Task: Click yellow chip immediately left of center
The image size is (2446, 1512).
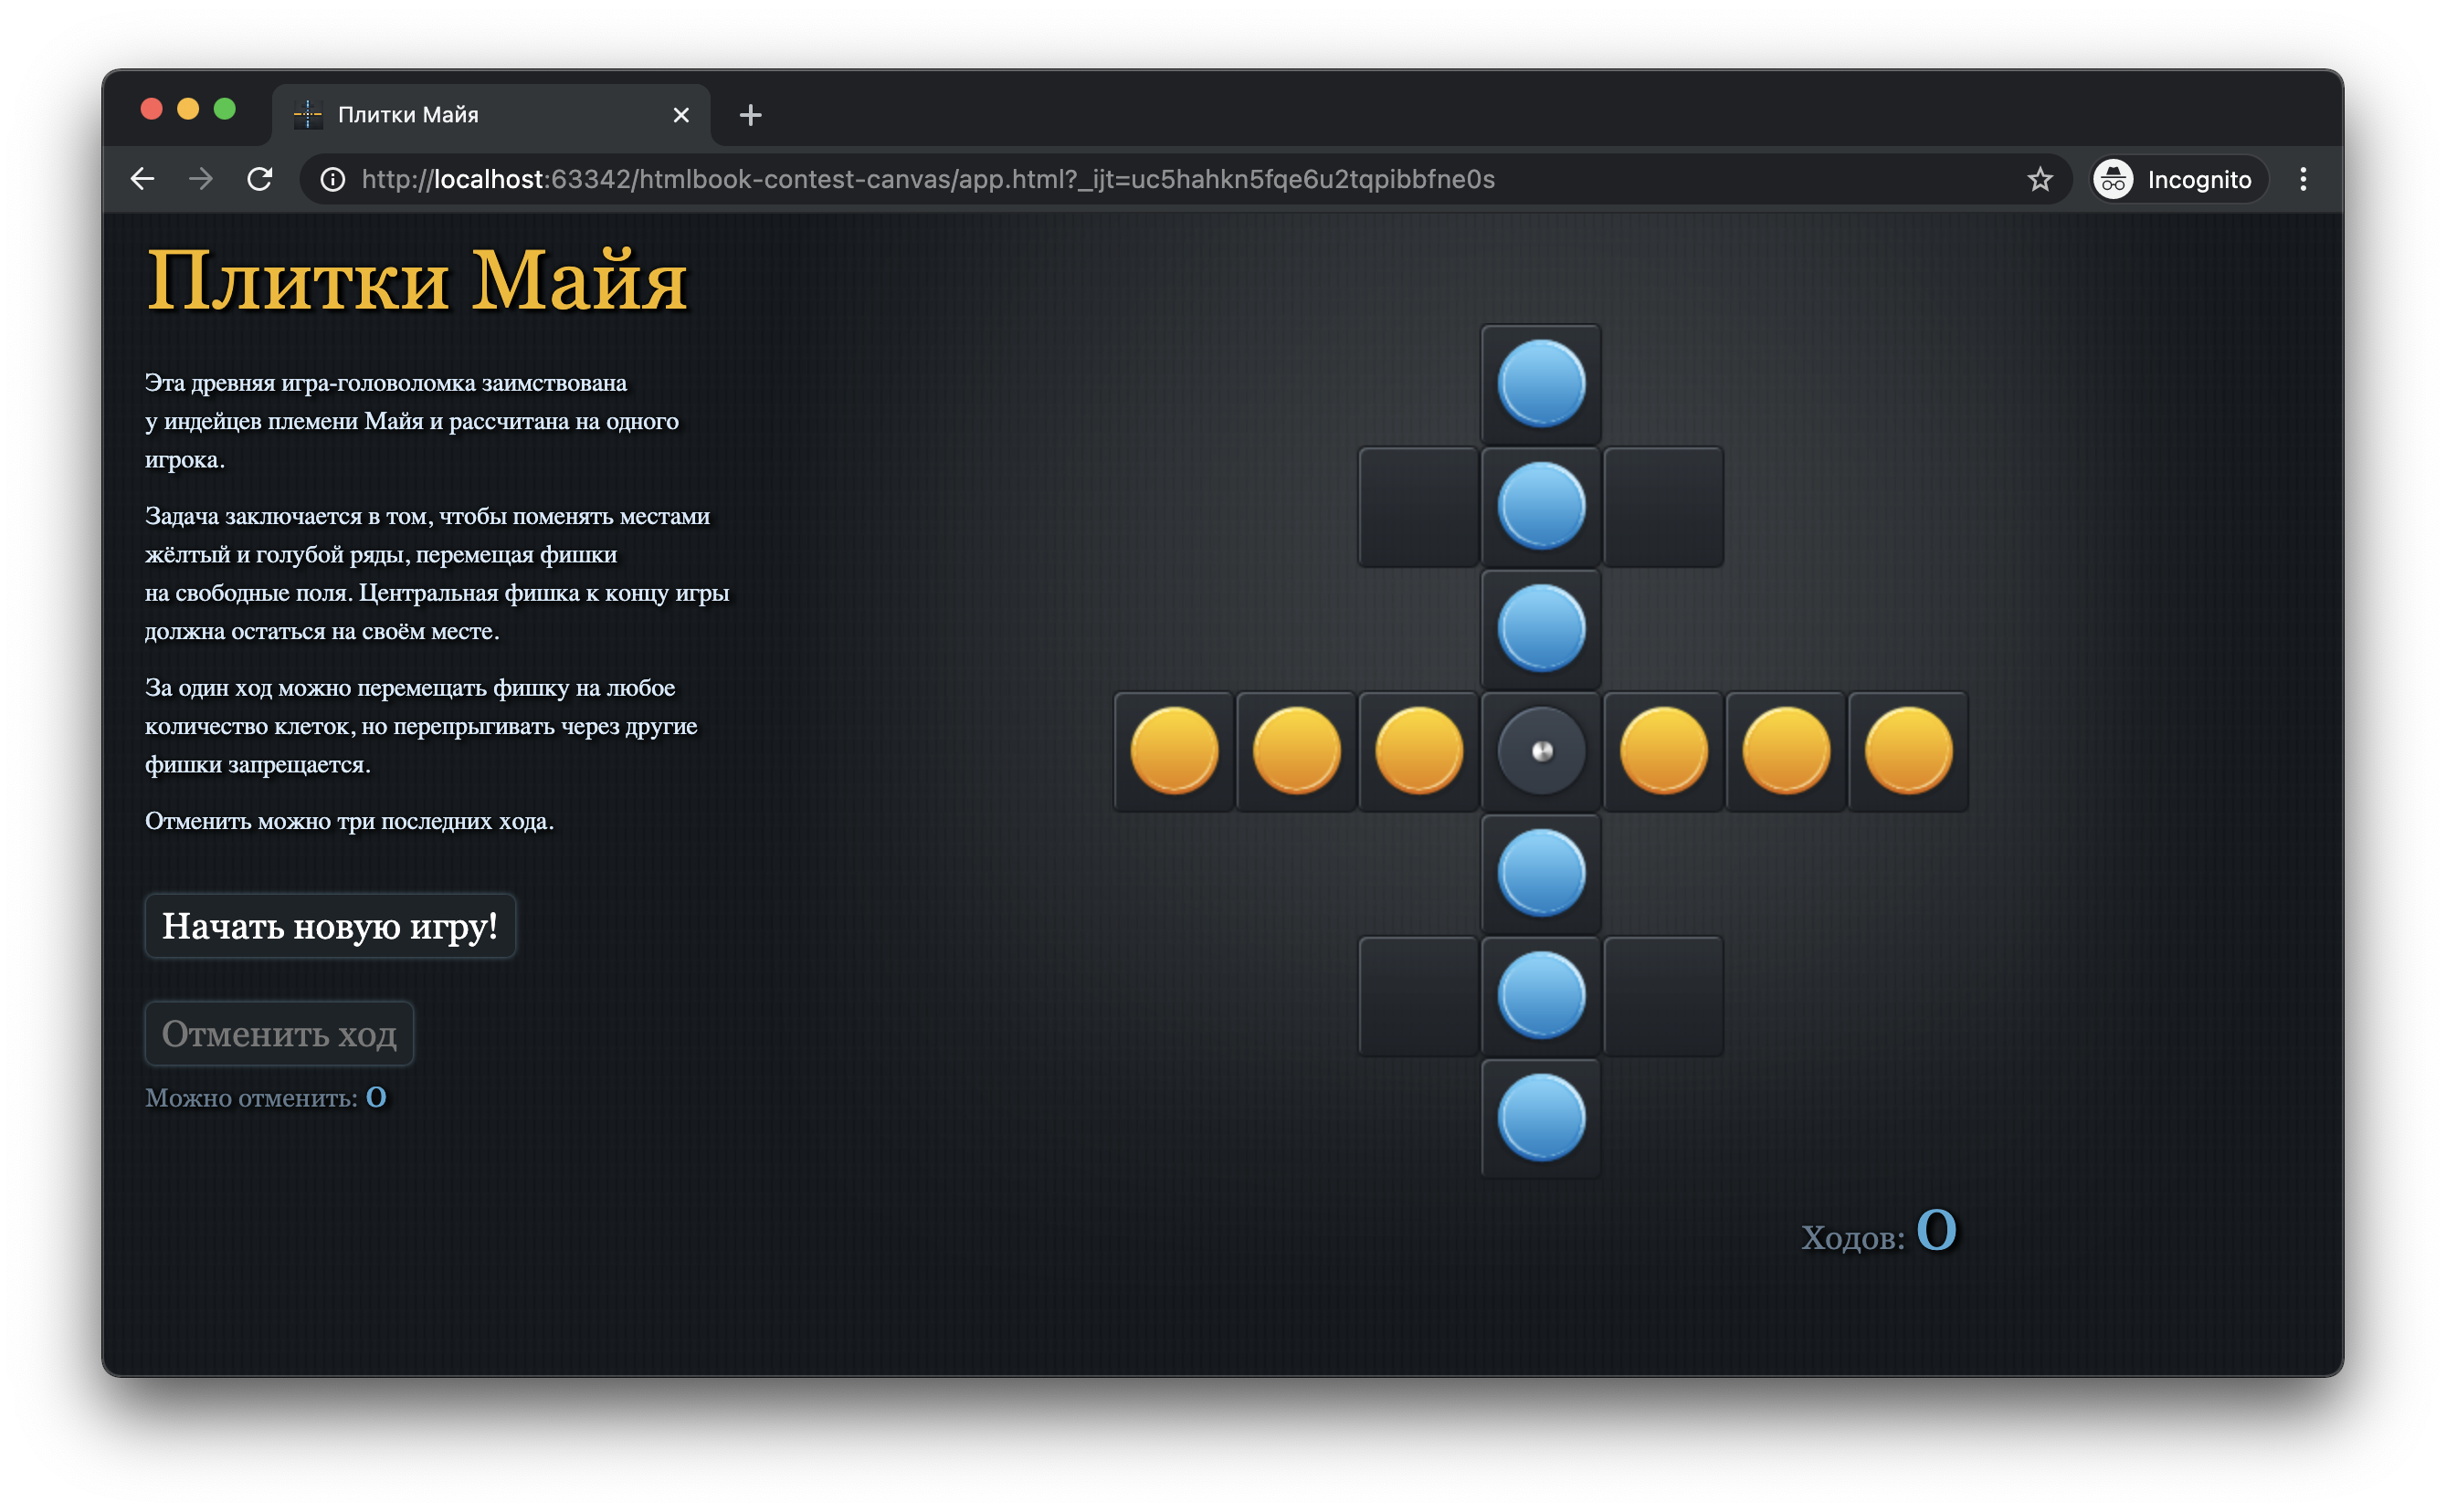Action: 1418,751
